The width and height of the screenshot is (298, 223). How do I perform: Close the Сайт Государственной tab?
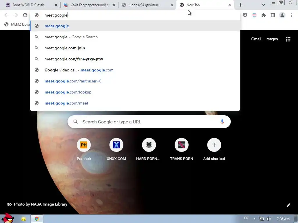[x=114, y=5]
